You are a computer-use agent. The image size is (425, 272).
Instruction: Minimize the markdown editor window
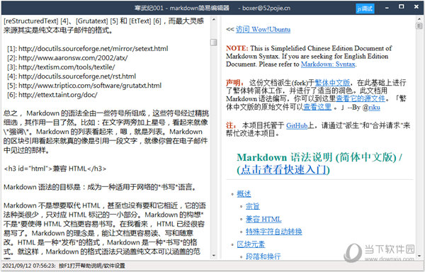(x=387, y=8)
